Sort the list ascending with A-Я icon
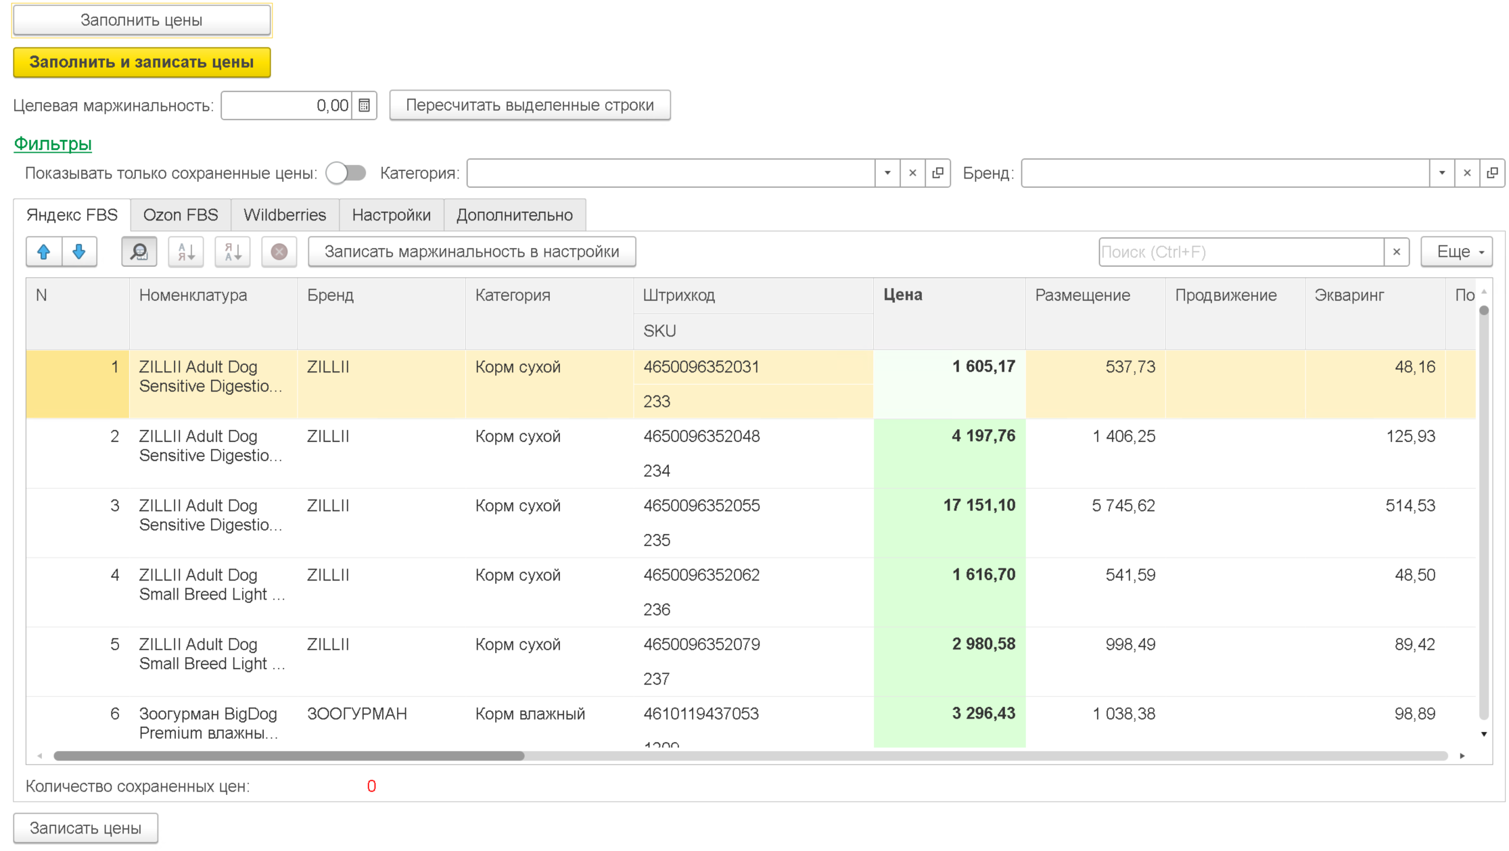 186,252
